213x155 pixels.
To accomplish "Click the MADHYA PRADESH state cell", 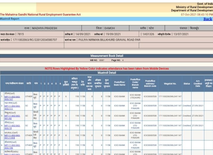I will pyautogui.click(x=41, y=28).
